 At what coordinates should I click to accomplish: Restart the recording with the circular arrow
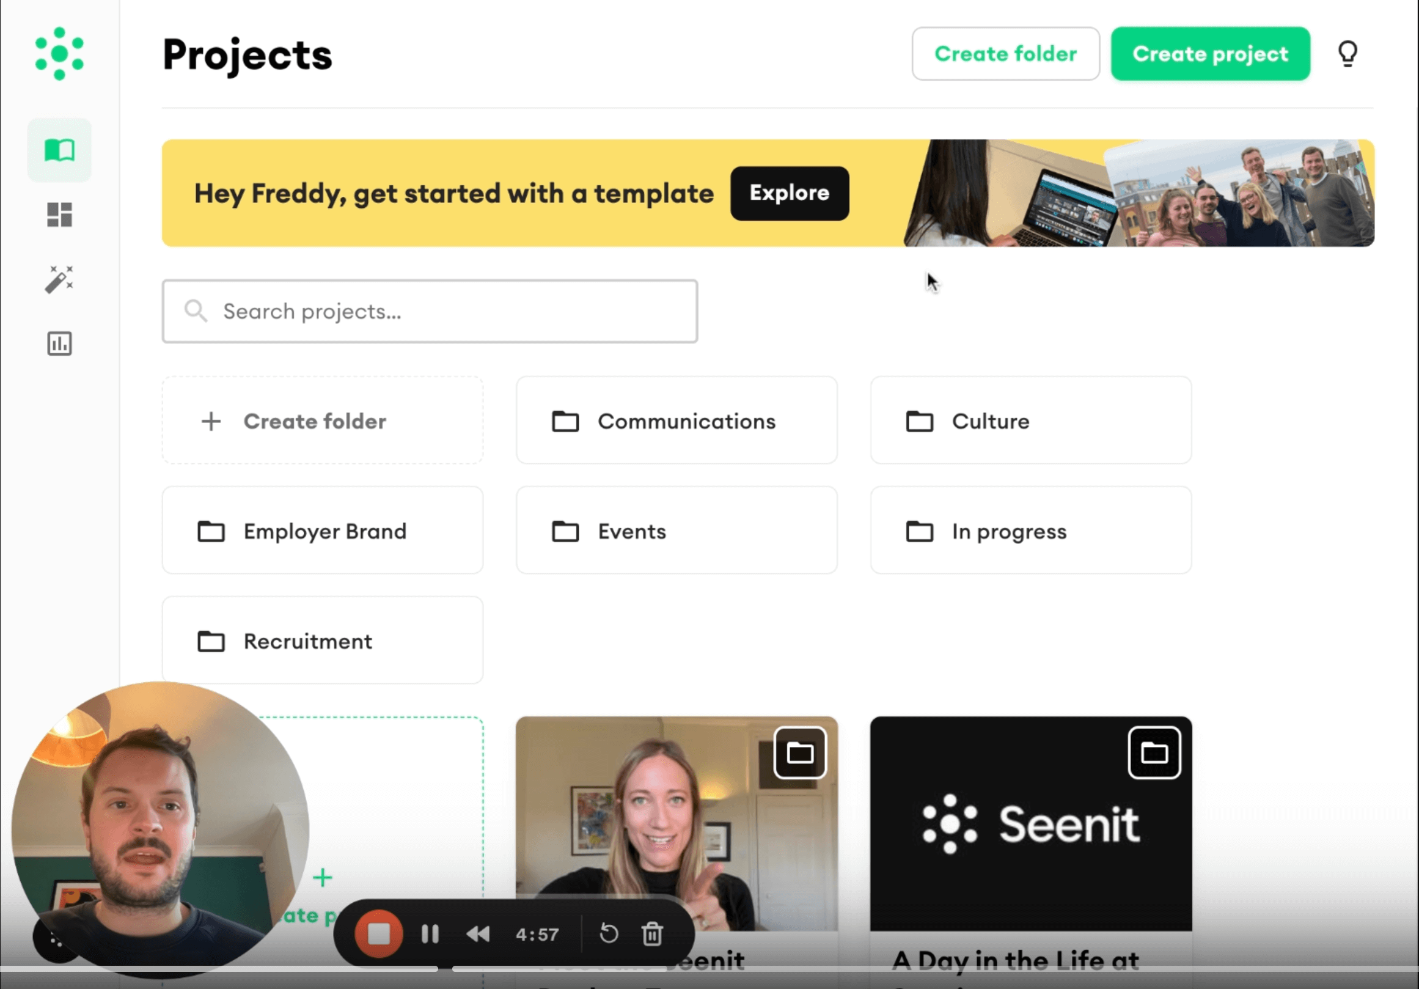[x=609, y=933]
